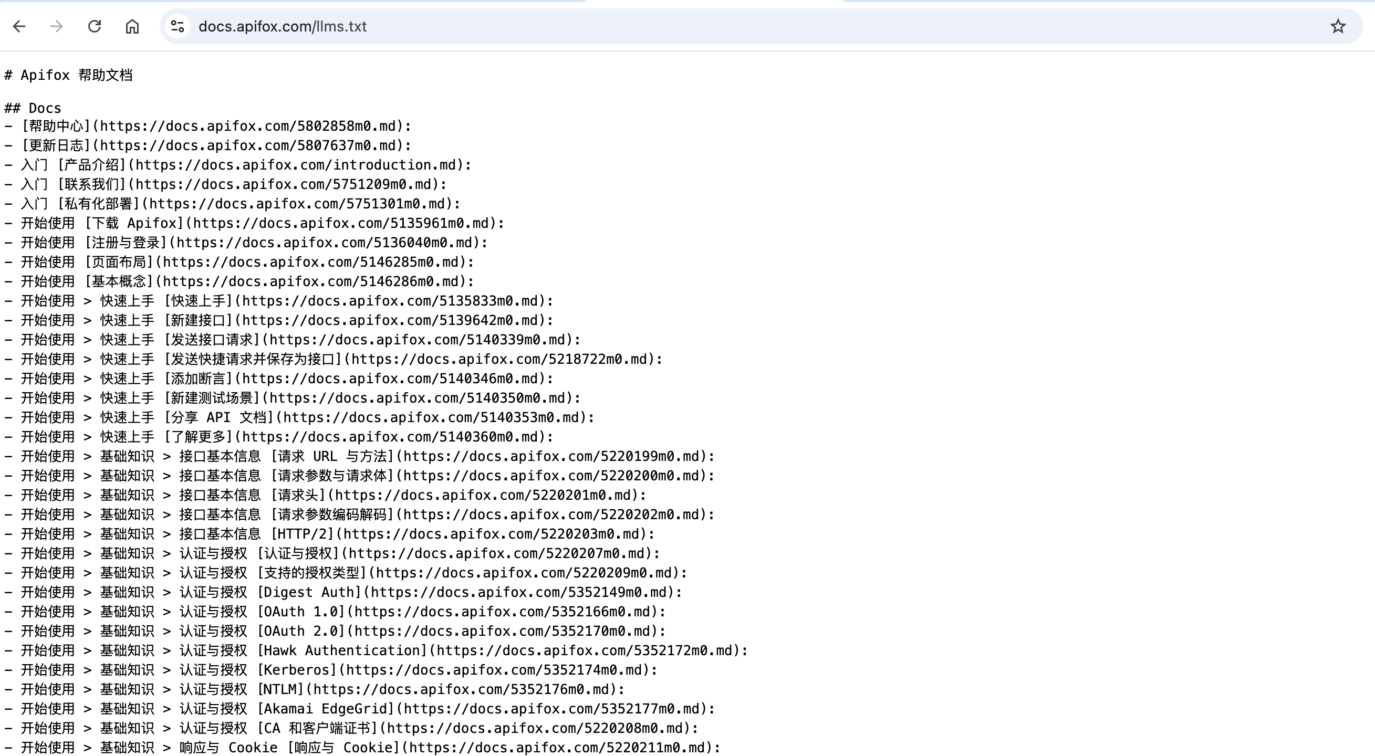Screen dimensions: 1375x756
Task: Click the 请求头 5220201m0.md line
Action: (x=326, y=495)
